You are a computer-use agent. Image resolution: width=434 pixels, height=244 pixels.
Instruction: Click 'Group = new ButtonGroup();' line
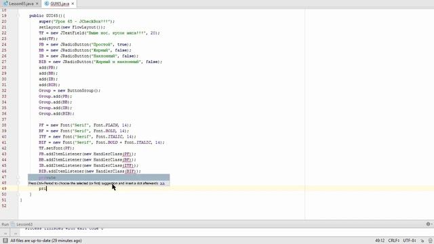pos(69,91)
